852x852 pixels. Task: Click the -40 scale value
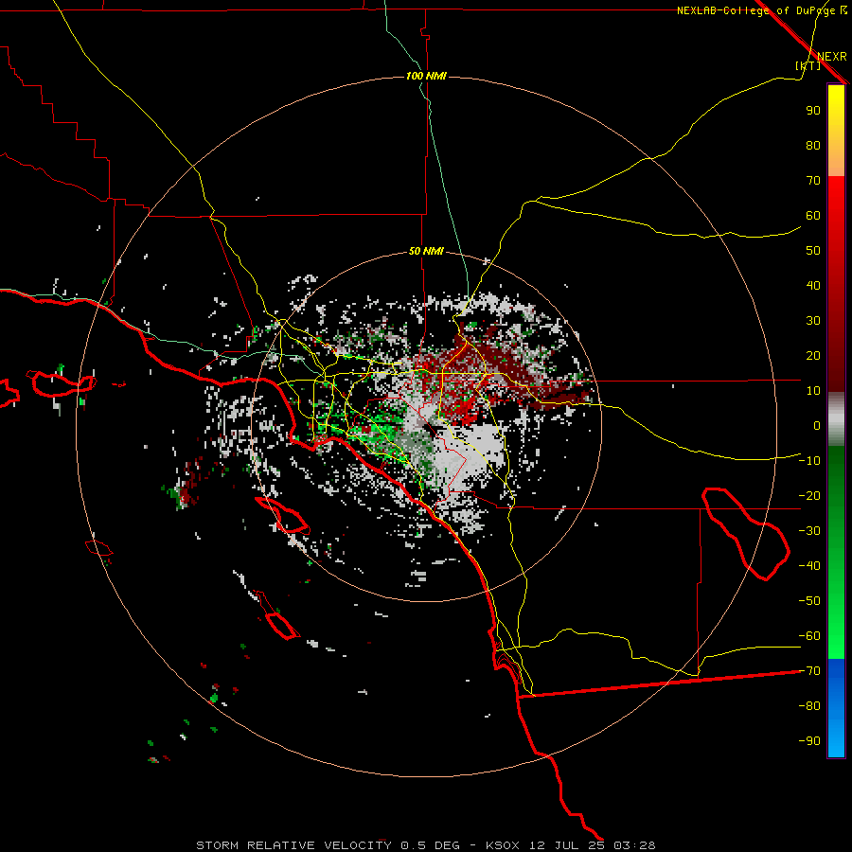click(x=809, y=566)
